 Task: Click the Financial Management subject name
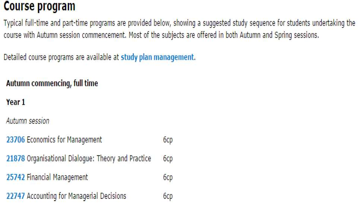pyautogui.click(x=57, y=178)
